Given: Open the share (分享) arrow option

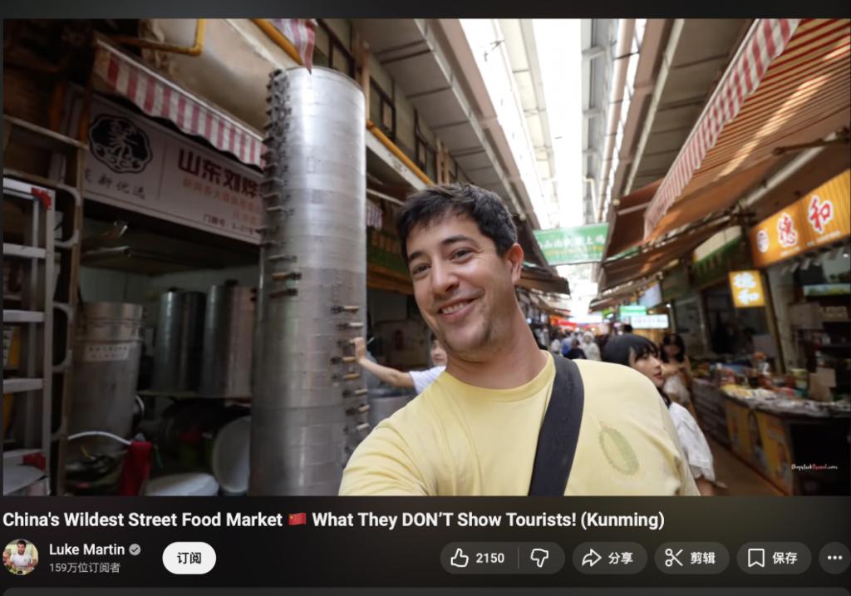Looking at the screenshot, I should 609,558.
